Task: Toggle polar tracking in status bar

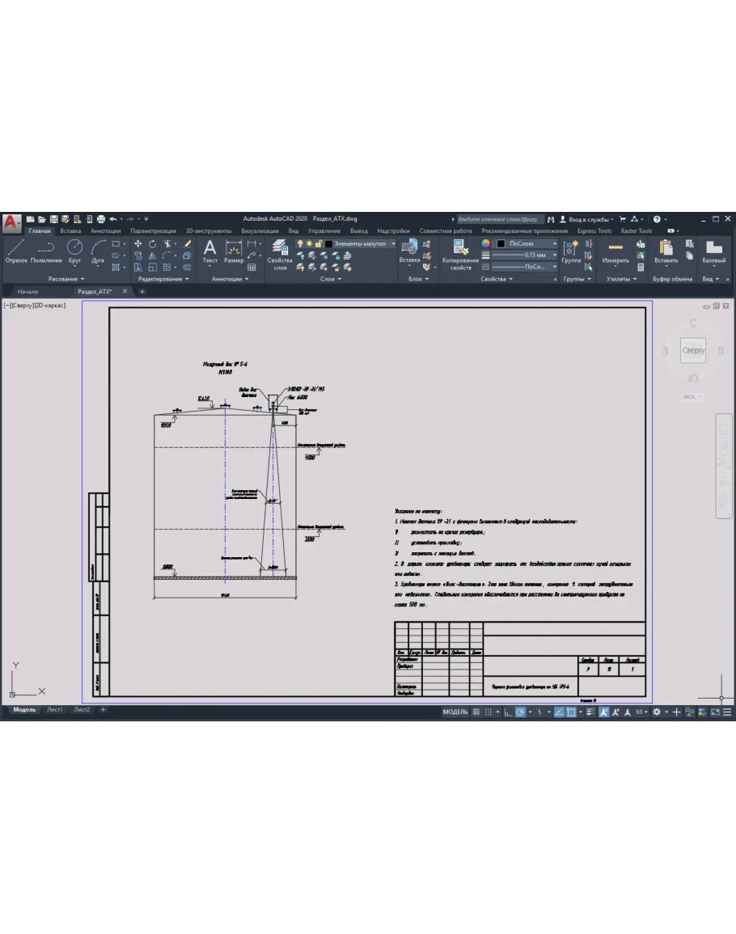Action: click(x=521, y=712)
